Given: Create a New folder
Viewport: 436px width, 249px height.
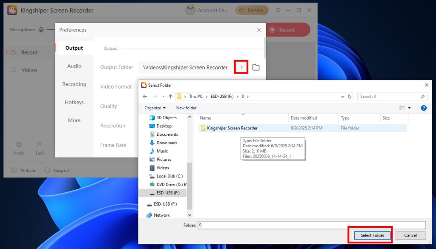Looking at the screenshot, I should pos(186,108).
